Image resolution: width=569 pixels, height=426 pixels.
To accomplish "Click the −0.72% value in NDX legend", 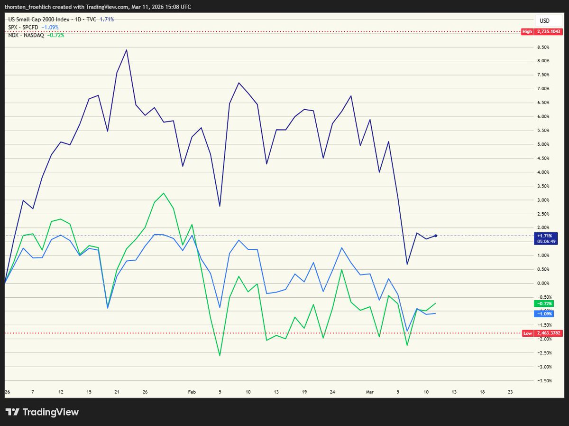I will pyautogui.click(x=55, y=36).
